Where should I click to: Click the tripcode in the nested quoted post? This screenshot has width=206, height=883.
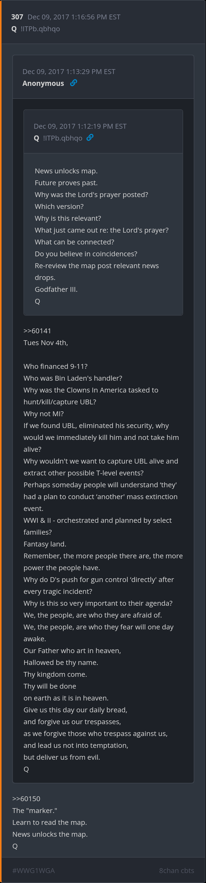63,138
